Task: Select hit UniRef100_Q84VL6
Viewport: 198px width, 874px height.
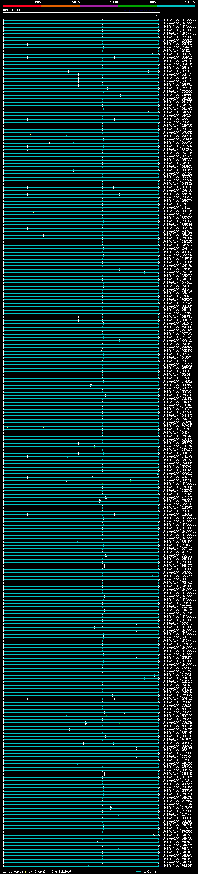Action: pyautogui.click(x=177, y=57)
